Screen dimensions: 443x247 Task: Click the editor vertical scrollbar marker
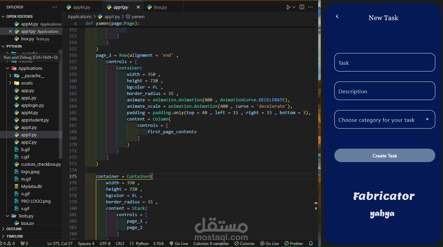(x=316, y=203)
